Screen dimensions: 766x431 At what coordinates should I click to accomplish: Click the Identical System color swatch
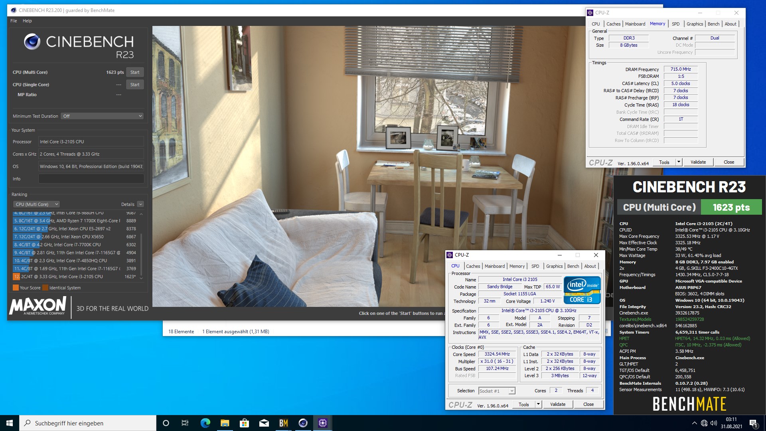point(45,288)
